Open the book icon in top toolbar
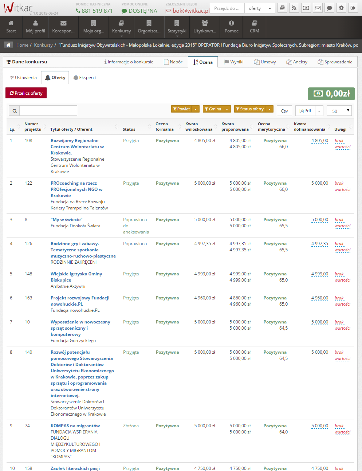This screenshot has height=471, width=362. (x=282, y=8)
